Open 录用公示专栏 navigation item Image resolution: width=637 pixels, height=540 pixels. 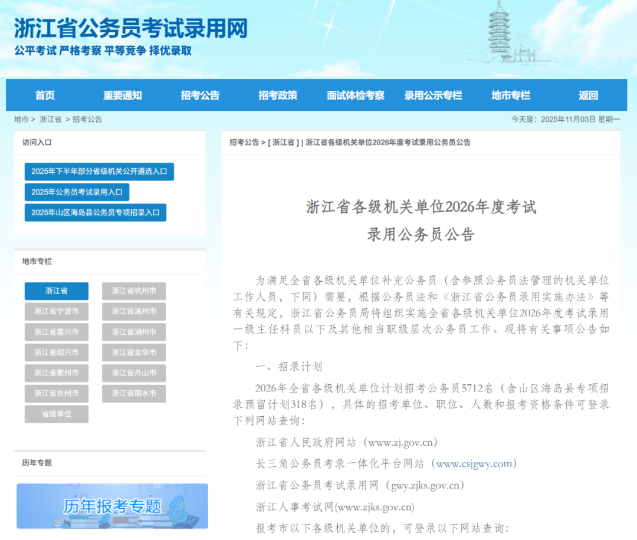pyautogui.click(x=433, y=96)
